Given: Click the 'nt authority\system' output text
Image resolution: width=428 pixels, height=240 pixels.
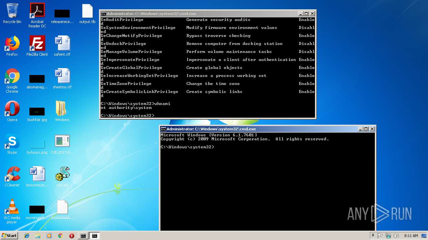Looking at the screenshot, I should (x=126, y=108).
